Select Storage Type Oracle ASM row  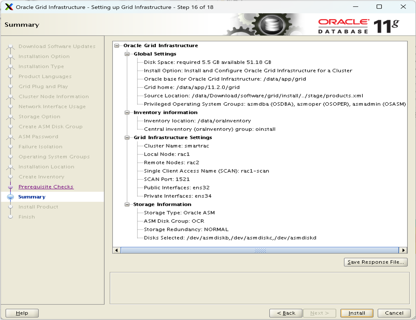(x=179, y=213)
